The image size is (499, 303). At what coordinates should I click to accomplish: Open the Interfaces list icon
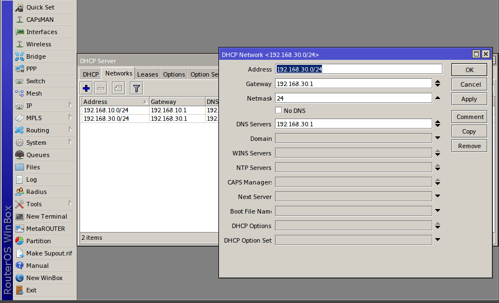(20, 32)
